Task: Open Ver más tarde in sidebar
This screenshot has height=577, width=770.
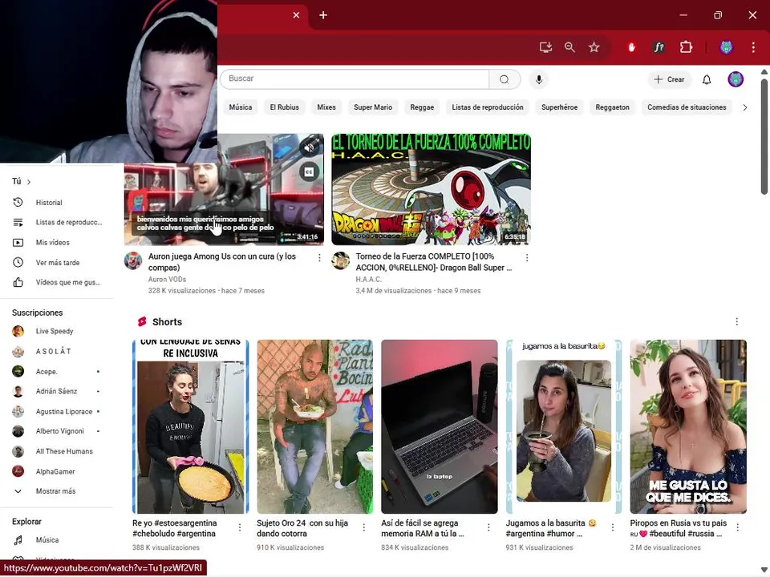Action: pyautogui.click(x=56, y=263)
